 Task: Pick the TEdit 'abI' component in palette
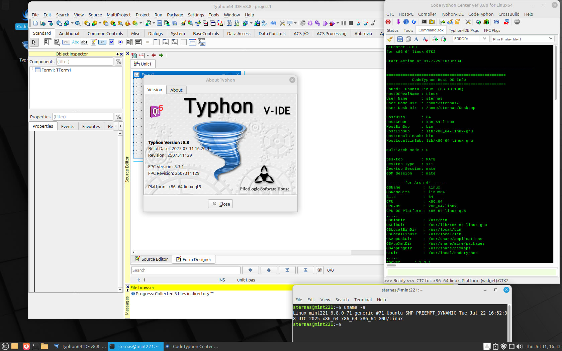tap(84, 42)
